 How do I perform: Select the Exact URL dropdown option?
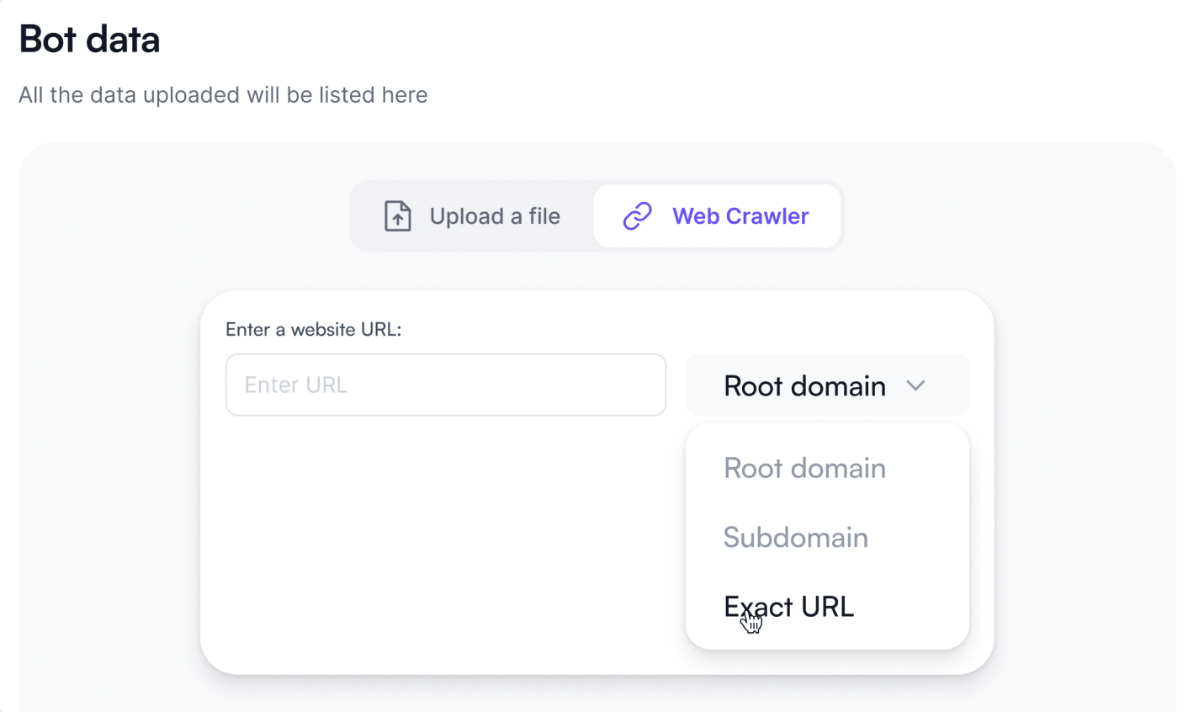tap(788, 607)
